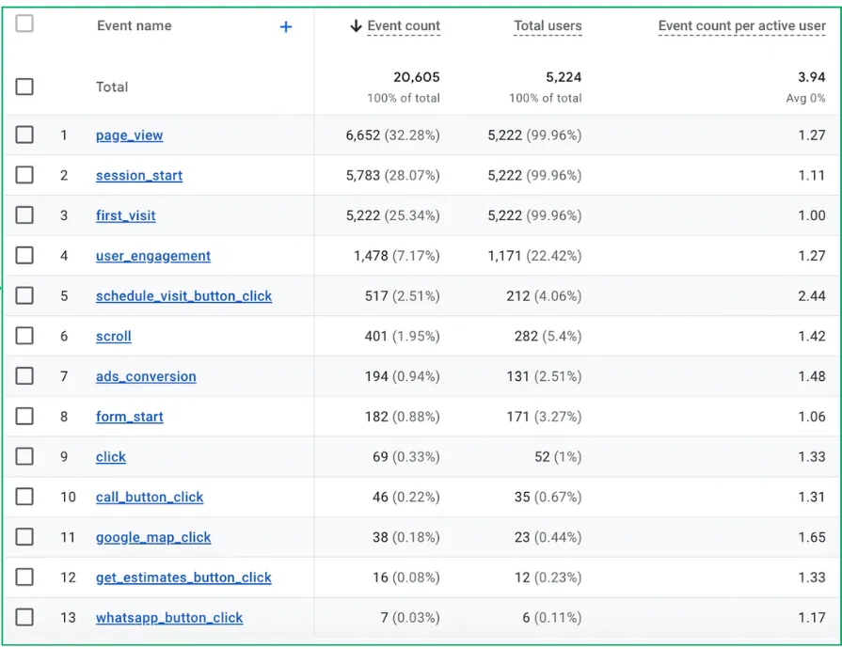Open the ads_conversion event link
842x649 pixels.
click(x=146, y=377)
